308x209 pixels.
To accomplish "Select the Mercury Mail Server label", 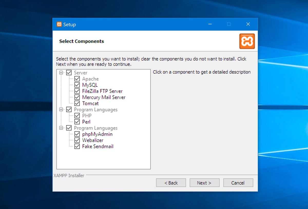I will coord(104,97).
